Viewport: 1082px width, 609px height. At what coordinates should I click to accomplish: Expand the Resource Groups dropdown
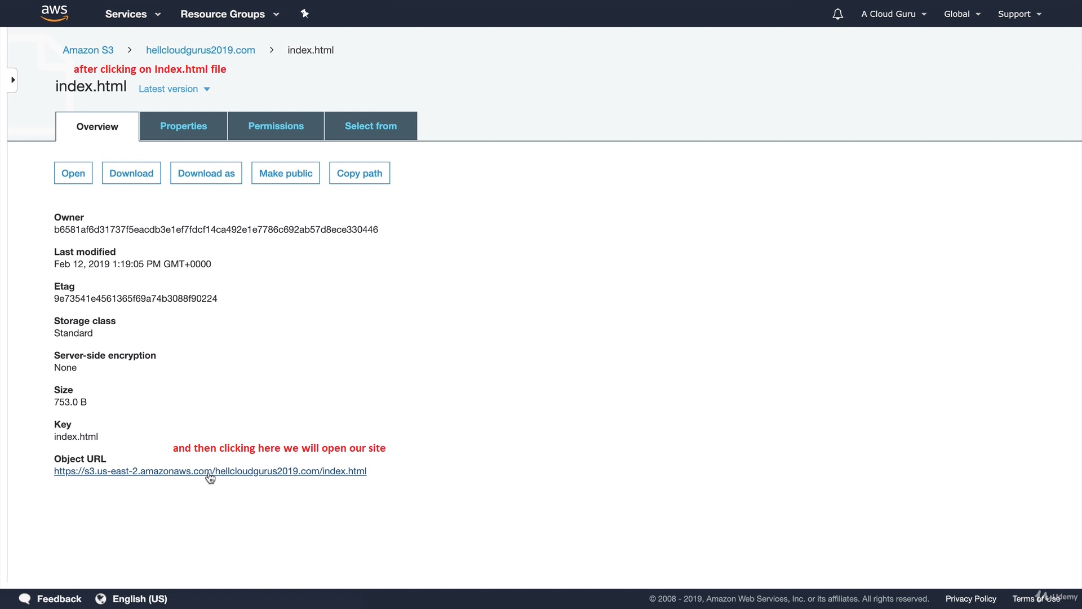click(229, 14)
